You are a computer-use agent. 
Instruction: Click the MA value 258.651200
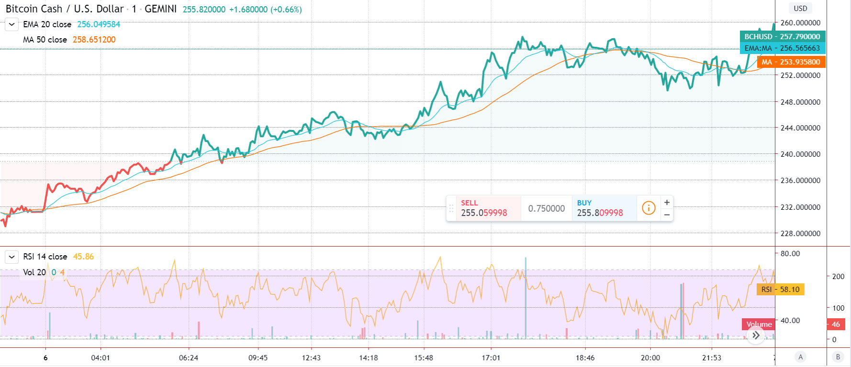[x=94, y=40]
